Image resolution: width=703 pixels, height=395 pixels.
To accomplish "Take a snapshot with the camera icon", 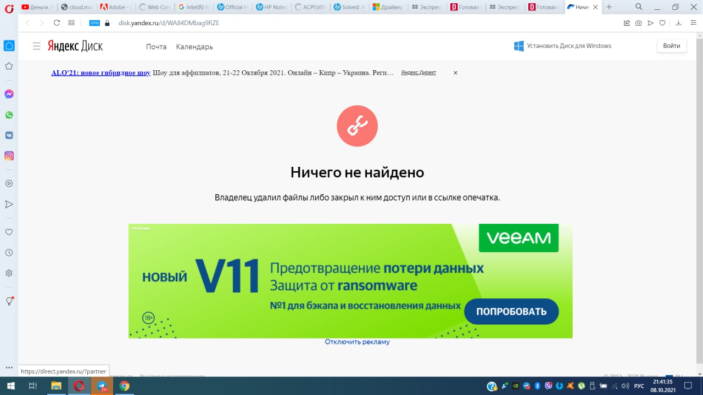I will tap(638, 23).
